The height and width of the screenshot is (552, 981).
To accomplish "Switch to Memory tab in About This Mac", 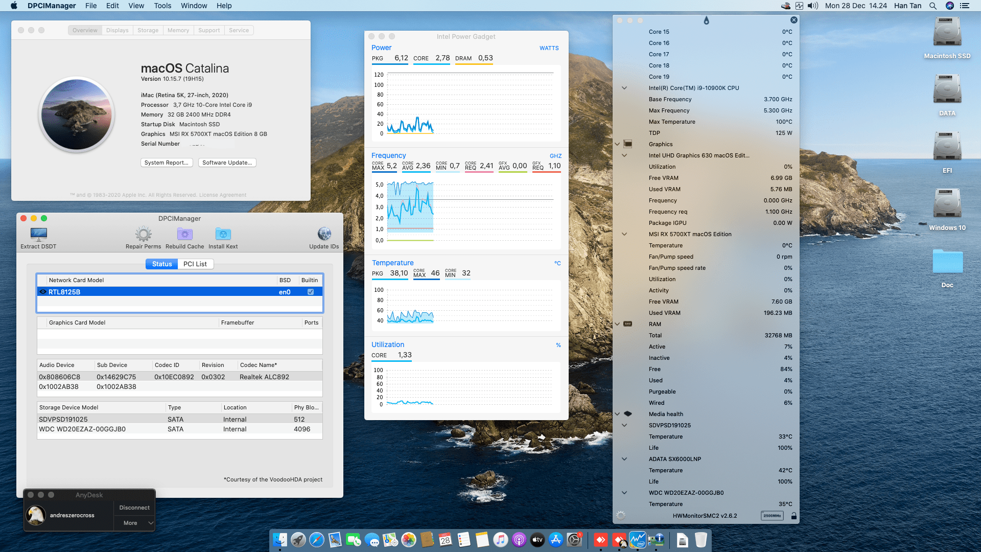I will point(178,30).
